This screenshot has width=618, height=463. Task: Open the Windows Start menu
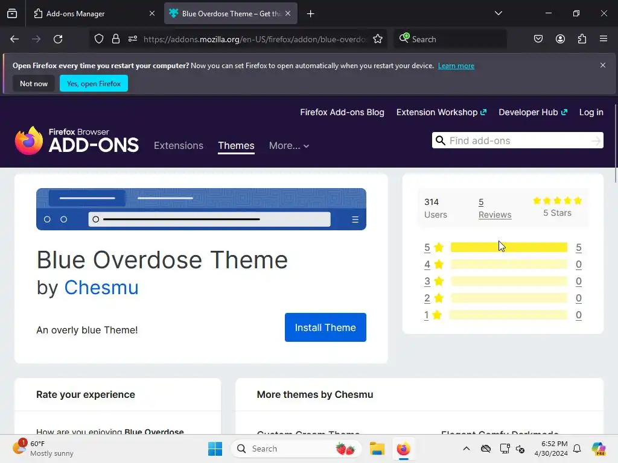215,449
